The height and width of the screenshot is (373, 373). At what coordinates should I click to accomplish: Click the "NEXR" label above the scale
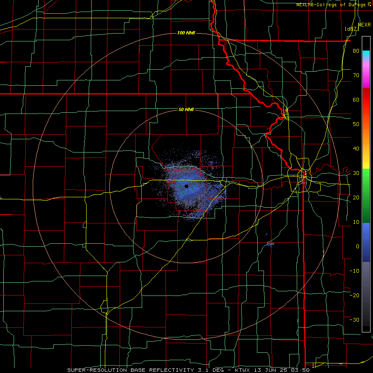[x=364, y=25]
